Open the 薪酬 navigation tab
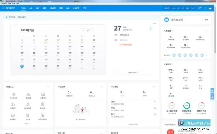Image resolution: width=217 pixels, height=134 pixels. [x=61, y=8]
